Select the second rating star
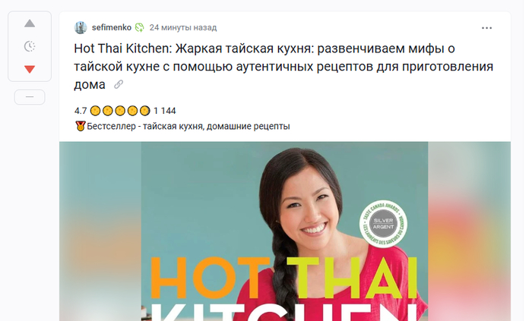The image size is (532, 321). pos(108,111)
